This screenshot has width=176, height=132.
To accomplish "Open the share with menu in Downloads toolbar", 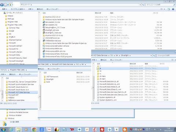I will 31,9.
